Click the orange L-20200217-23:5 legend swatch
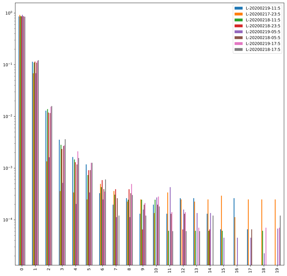 tap(239, 14)
